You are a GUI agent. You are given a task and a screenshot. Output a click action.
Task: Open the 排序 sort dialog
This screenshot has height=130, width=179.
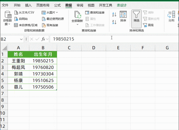click(123, 16)
